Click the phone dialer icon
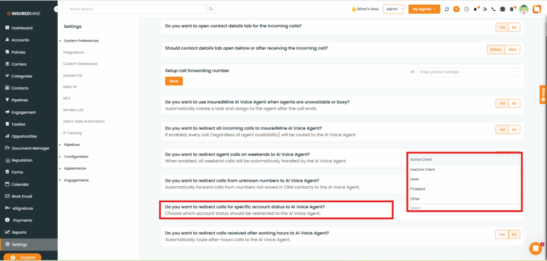This screenshot has height=261, width=547. (x=494, y=9)
